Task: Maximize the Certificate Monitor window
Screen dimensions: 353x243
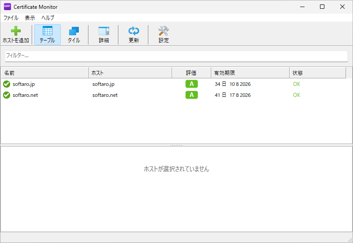Action: (322, 7)
